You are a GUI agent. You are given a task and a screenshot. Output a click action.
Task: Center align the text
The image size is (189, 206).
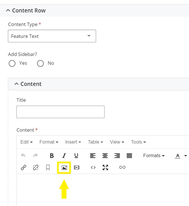[x=105, y=156]
